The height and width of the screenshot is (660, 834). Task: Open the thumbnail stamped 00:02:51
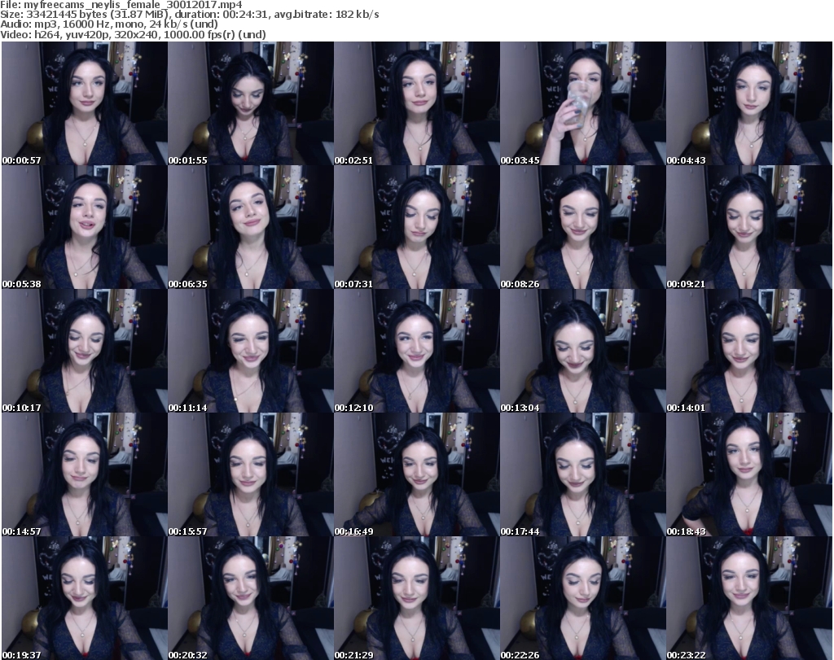[416, 103]
